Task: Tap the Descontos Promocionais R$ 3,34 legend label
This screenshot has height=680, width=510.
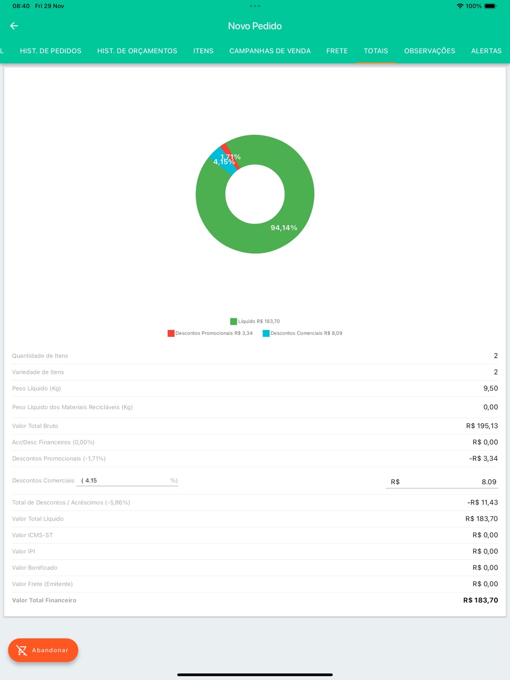Action: (214, 333)
